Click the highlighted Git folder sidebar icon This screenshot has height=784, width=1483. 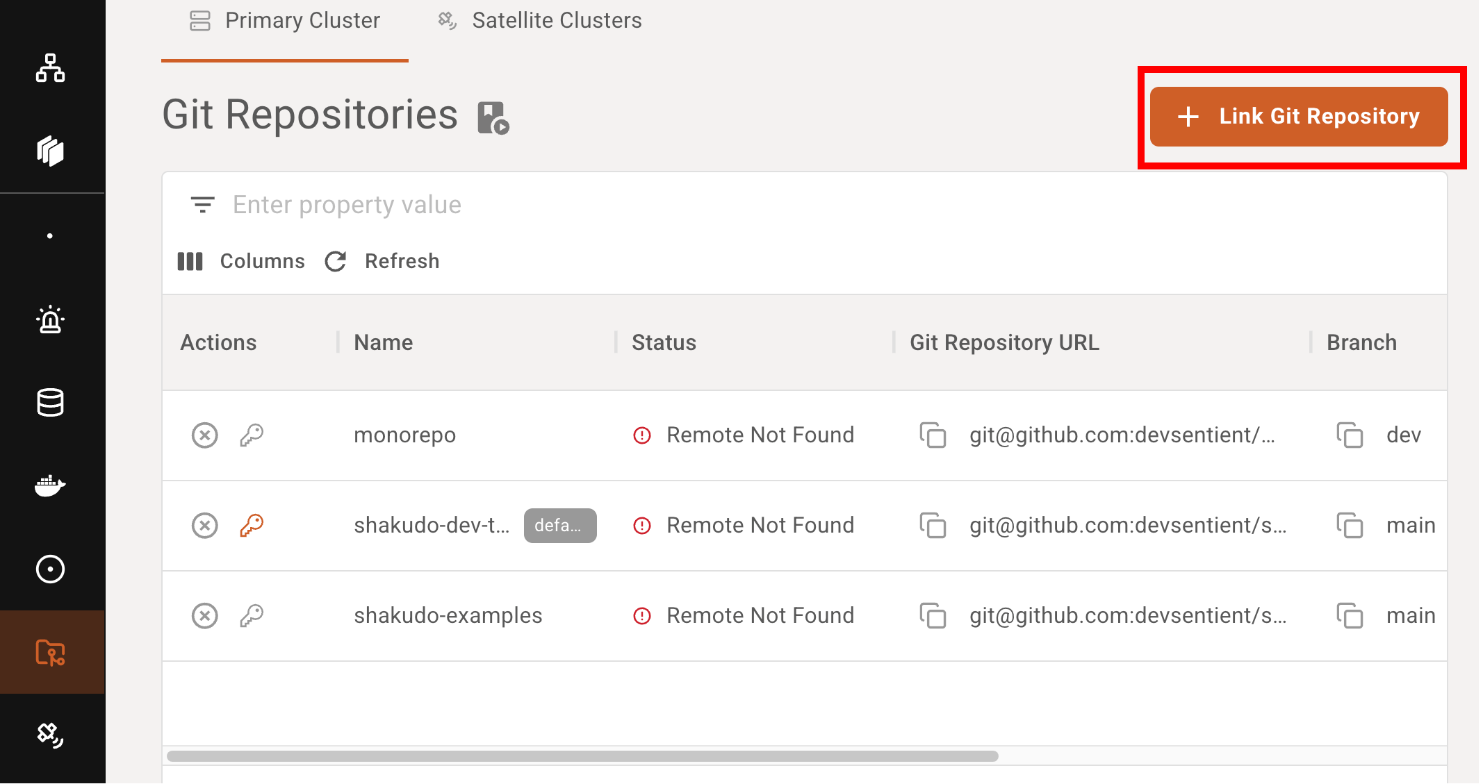pyautogui.click(x=50, y=653)
